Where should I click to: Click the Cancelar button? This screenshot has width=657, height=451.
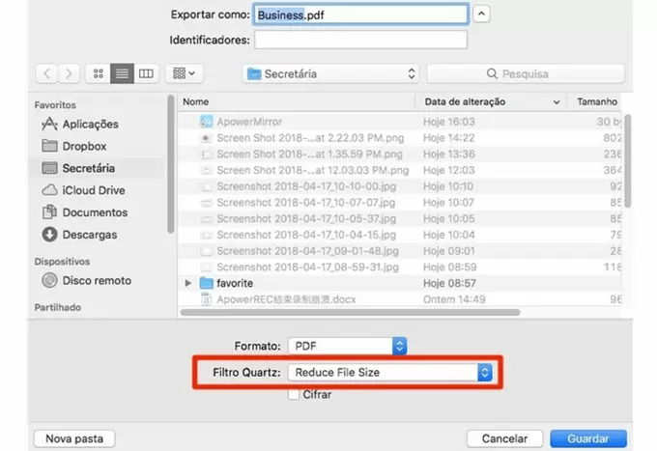(503, 438)
